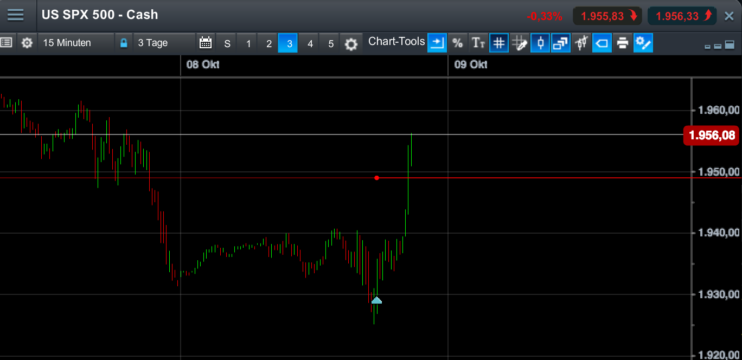The image size is (742, 360).
Task: Select zoom level 5
Action: pos(330,43)
